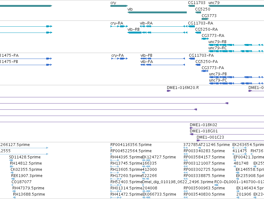Click the RH01314.5prime EST label
Viewport: 264px width, 199px height.
click(x=126, y=188)
